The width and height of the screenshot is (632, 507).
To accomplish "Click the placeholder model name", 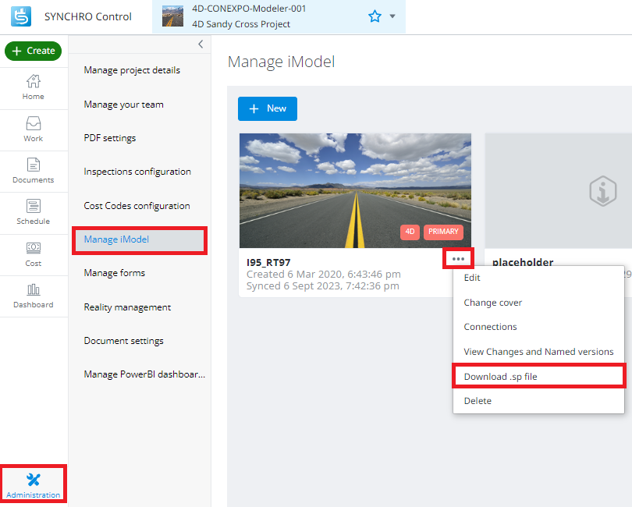I will click(523, 262).
